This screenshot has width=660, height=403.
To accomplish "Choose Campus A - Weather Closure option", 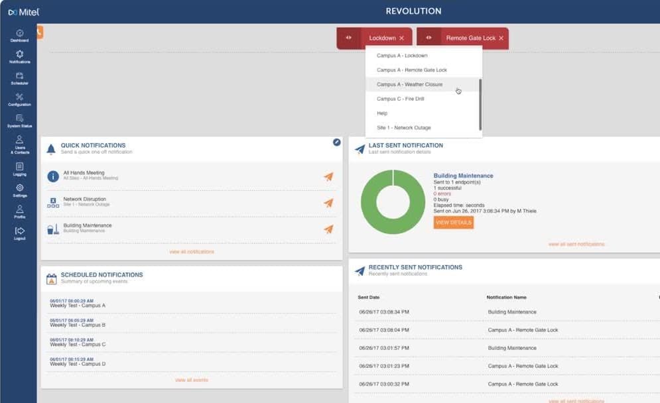I will click(423, 84).
